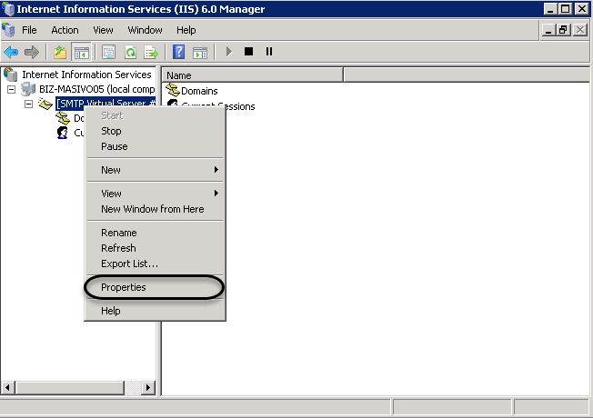Screen dimensions: 593x418
Task: Click the Domains icon in the tree
Action: point(63,118)
